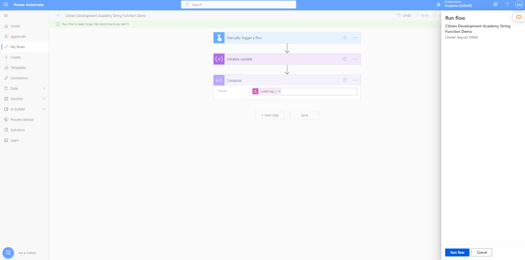Click the 'Your flow is ready to go' message
Viewport: 525px width, 260px height.
pos(95,24)
